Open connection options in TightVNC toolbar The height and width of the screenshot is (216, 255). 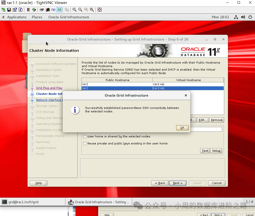(15, 10)
